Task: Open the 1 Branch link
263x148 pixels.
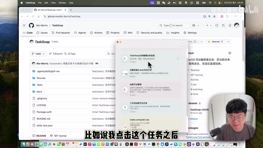Action: click(x=56, y=54)
